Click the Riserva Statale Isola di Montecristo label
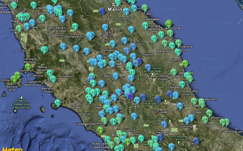 [x=23, y=104]
